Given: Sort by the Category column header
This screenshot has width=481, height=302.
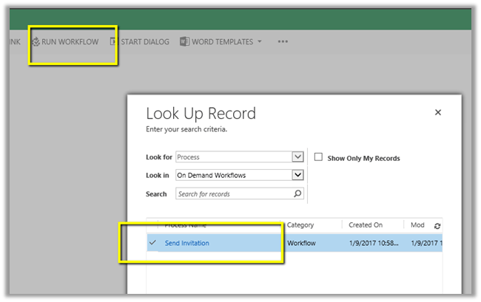Looking at the screenshot, I should pyautogui.click(x=300, y=224).
